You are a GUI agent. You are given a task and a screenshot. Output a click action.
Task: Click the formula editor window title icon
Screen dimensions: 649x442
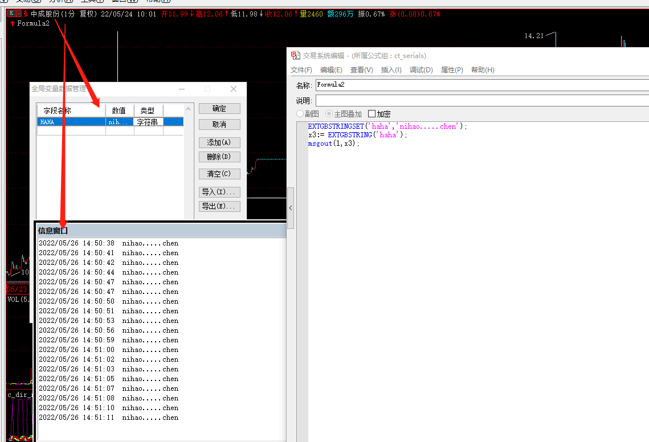296,55
